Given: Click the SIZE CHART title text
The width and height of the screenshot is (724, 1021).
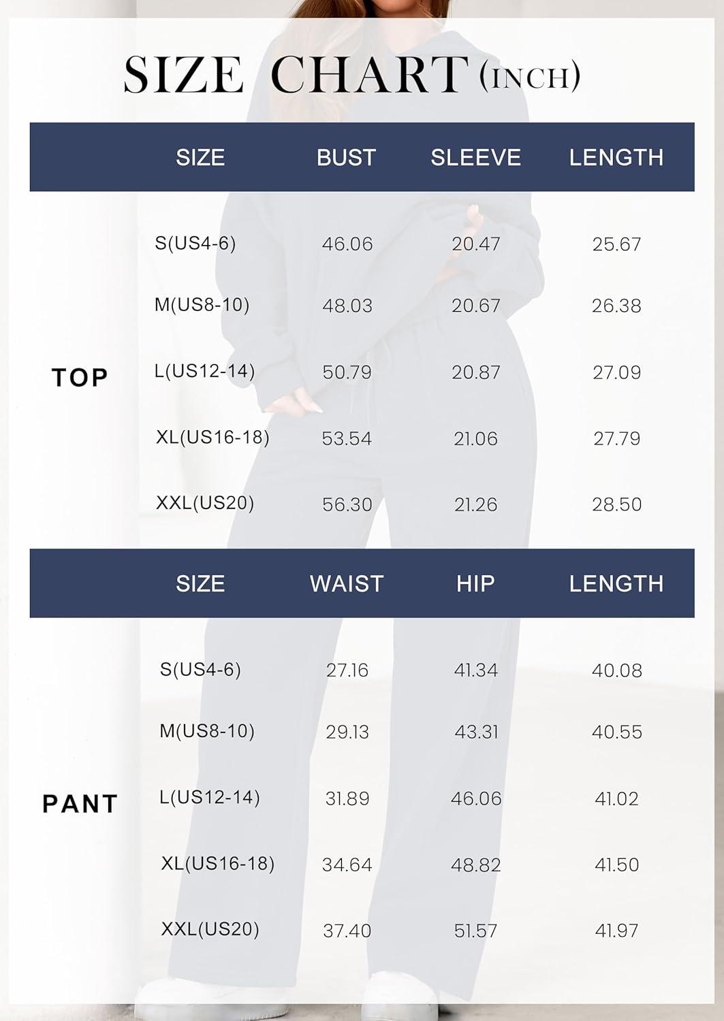Looking at the screenshot, I should click(295, 75).
